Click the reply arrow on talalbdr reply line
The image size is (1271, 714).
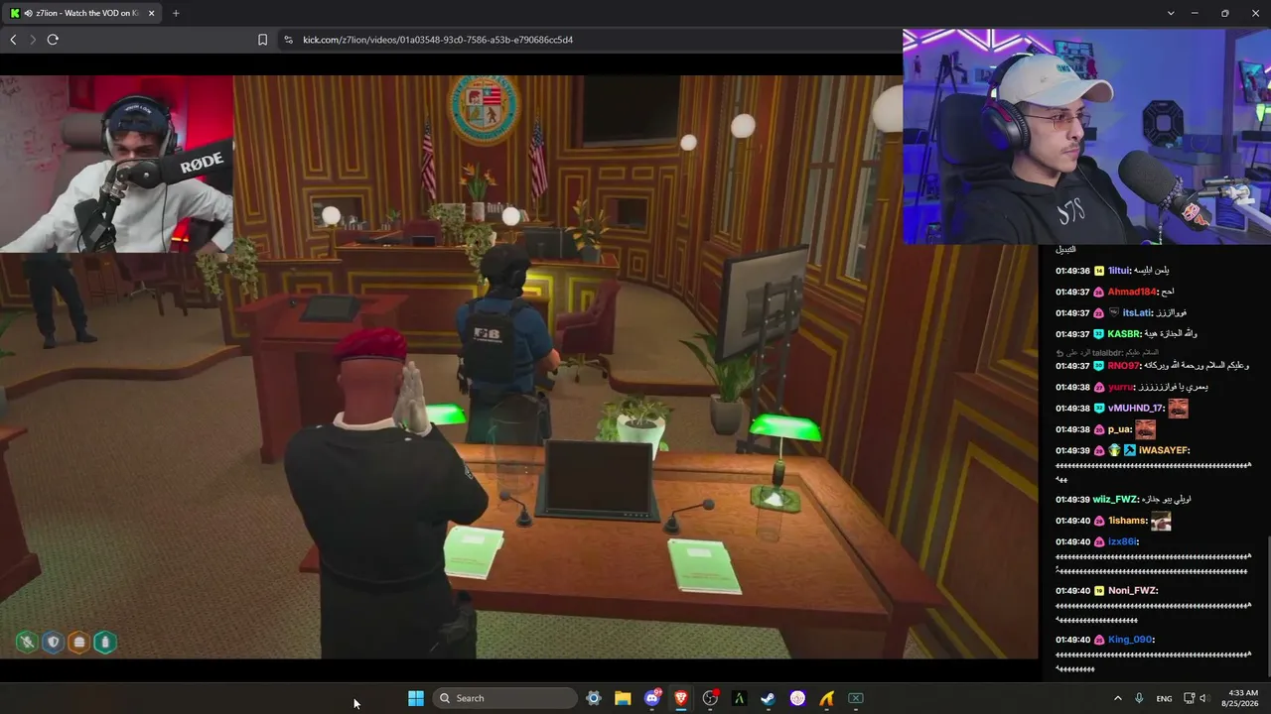[1060, 353]
